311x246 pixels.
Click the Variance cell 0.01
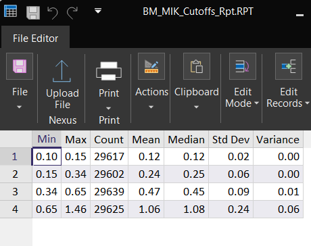click(x=278, y=192)
